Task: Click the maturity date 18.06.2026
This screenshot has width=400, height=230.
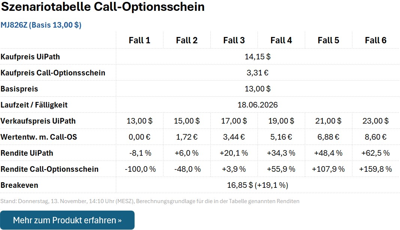Action: coord(258,105)
